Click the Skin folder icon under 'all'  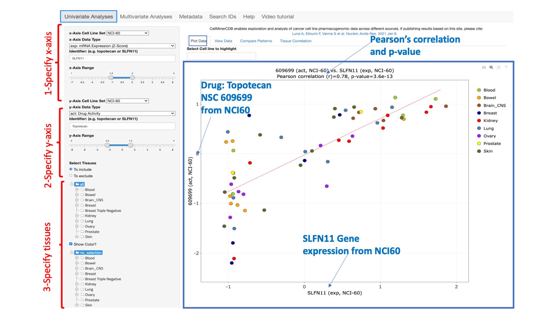(82, 237)
